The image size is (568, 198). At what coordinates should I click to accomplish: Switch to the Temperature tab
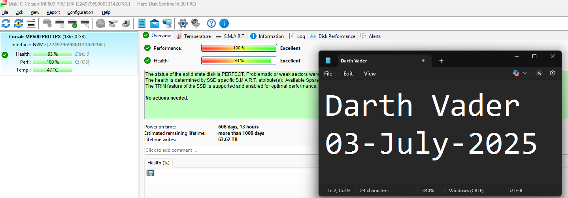coord(194,36)
